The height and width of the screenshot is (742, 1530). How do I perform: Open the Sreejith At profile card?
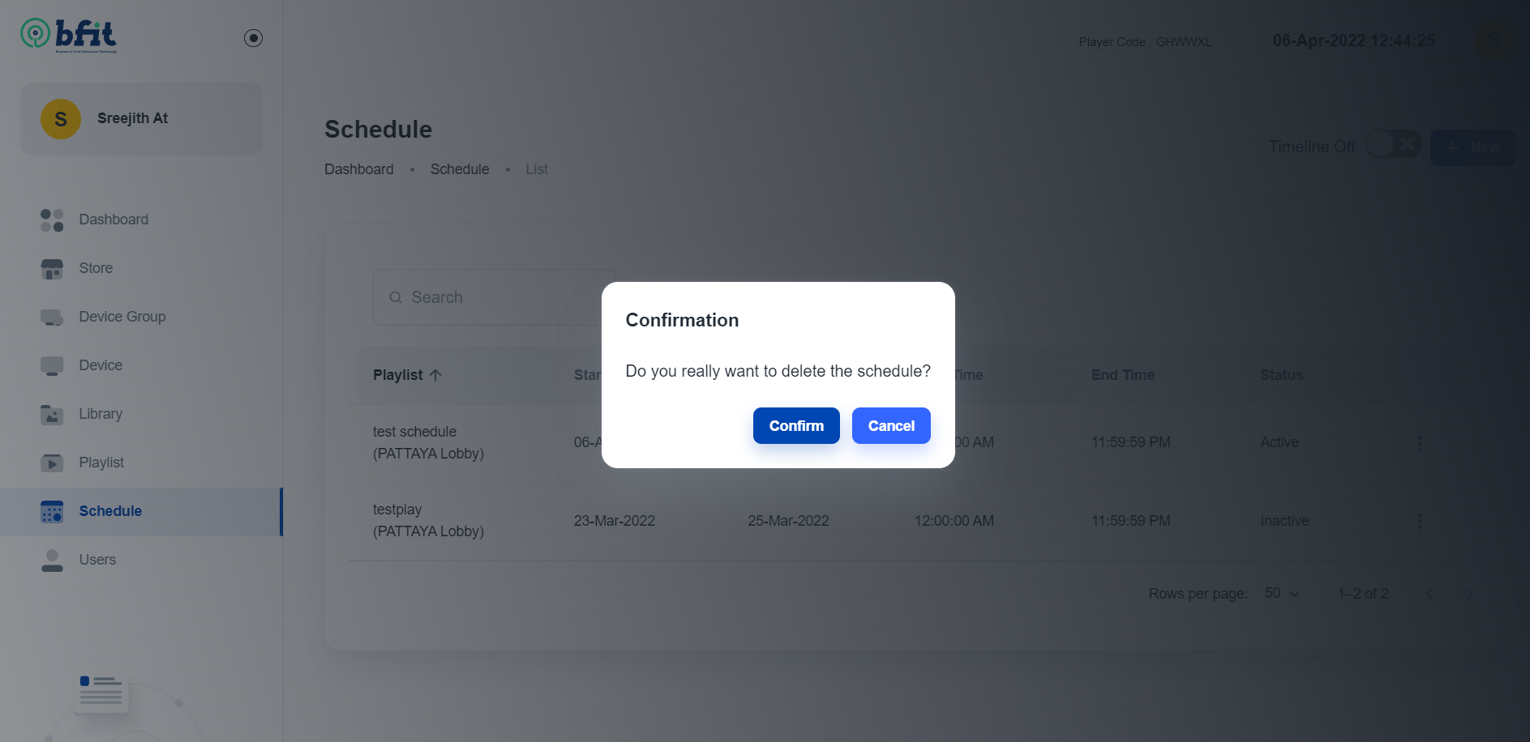pos(141,119)
